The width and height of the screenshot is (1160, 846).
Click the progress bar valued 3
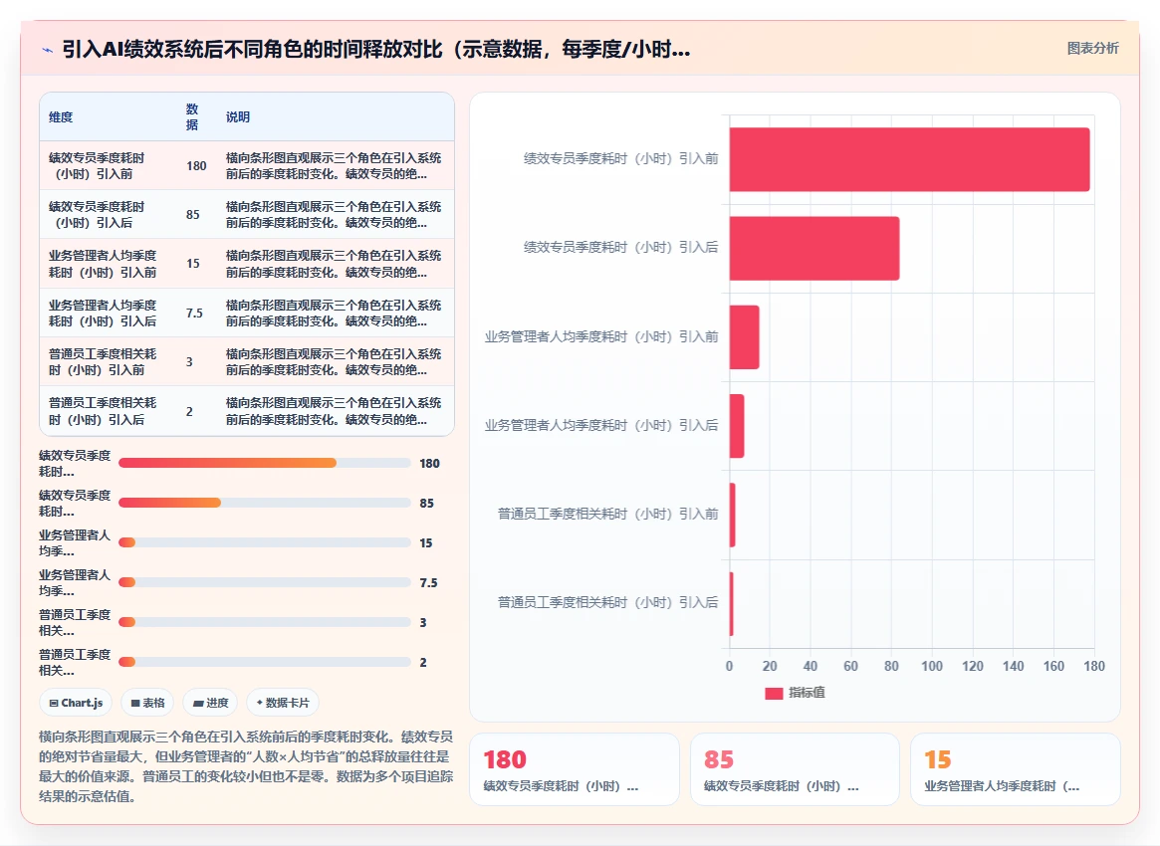tap(264, 623)
